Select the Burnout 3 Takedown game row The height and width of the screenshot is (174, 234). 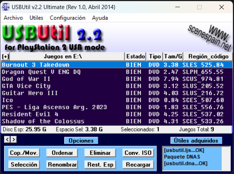(117, 65)
